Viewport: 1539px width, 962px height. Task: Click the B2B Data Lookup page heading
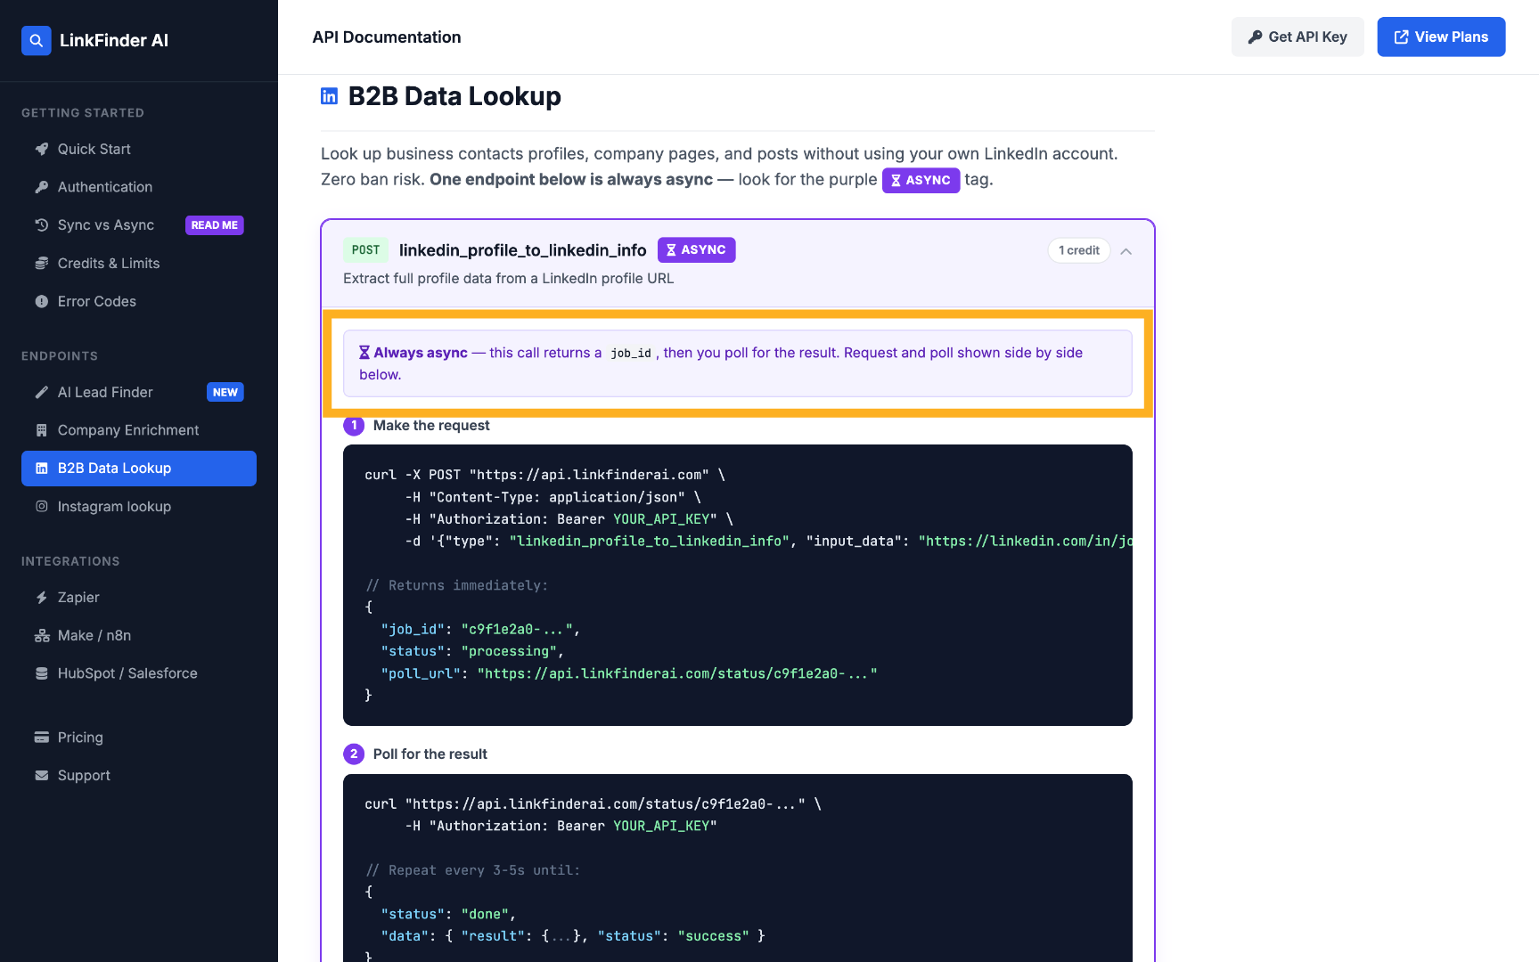454,96
